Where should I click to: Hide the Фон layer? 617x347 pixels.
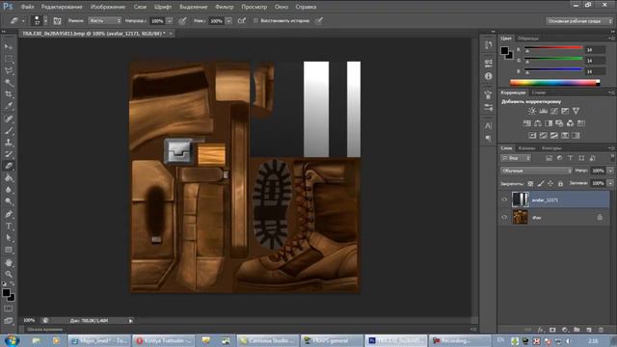pyautogui.click(x=504, y=217)
